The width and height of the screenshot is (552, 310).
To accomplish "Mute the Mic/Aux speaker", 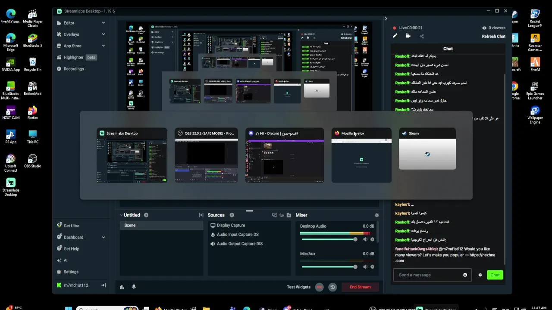I will (x=365, y=267).
